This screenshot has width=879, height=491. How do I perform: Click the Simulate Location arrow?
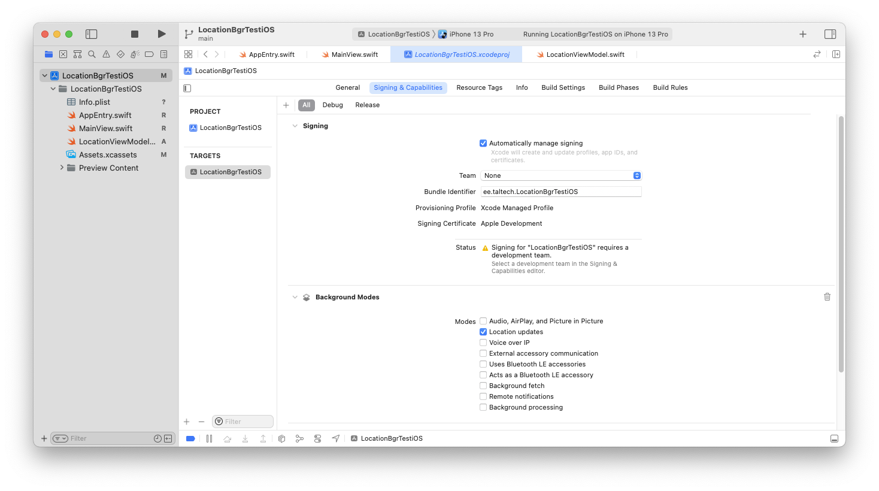pyautogui.click(x=336, y=438)
